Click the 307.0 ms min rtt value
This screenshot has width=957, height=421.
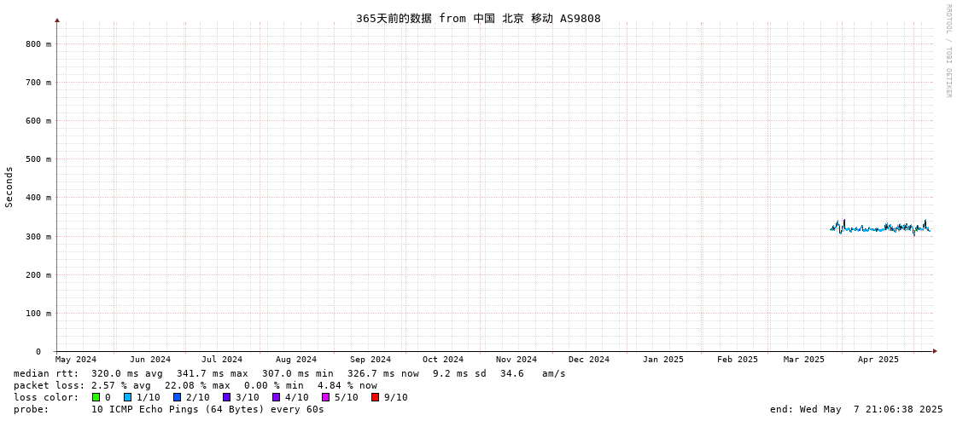tap(298, 373)
